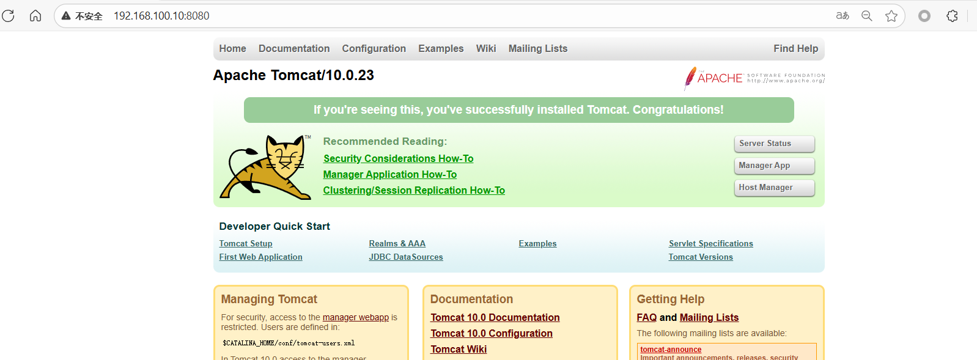Visit the Realms & AAA link
977x360 pixels.
tap(397, 243)
